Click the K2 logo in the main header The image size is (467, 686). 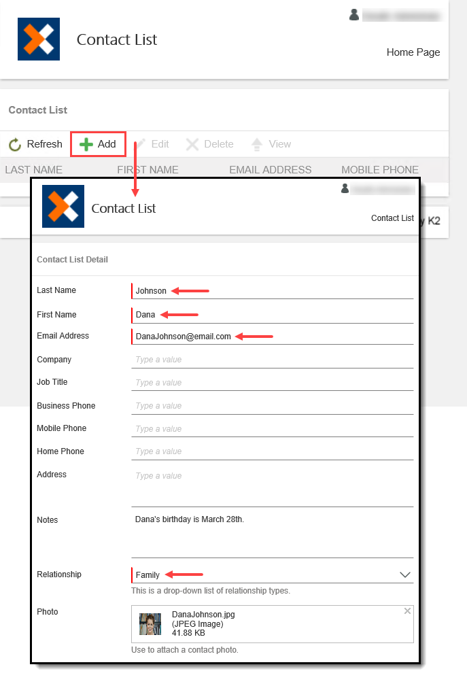pyautogui.click(x=39, y=39)
